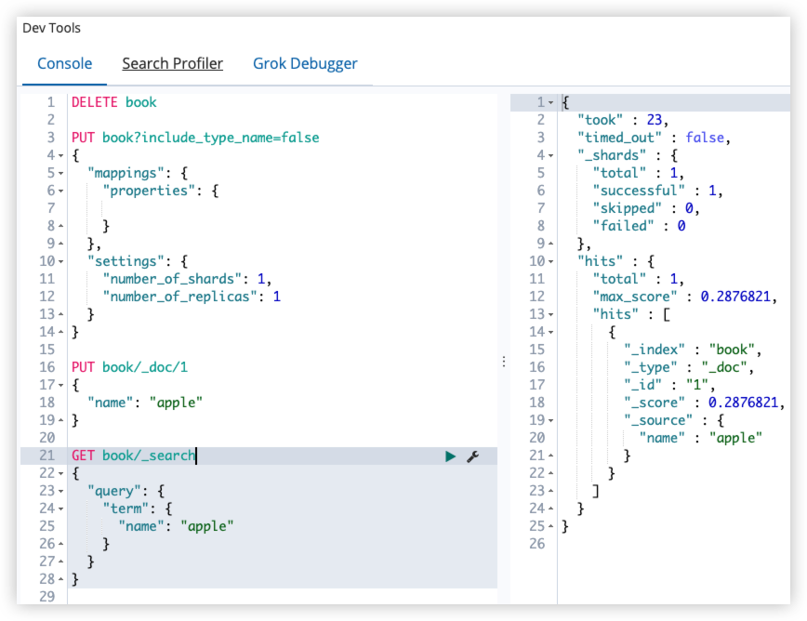Click the pane divider handle
The image size is (807, 621).
tap(504, 362)
